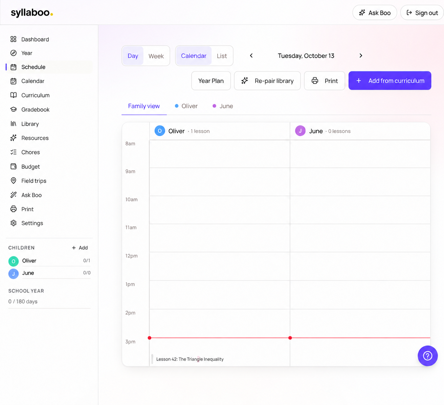Image resolution: width=444 pixels, height=405 pixels.
Task: Go to the previous day
Action: pyautogui.click(x=251, y=56)
